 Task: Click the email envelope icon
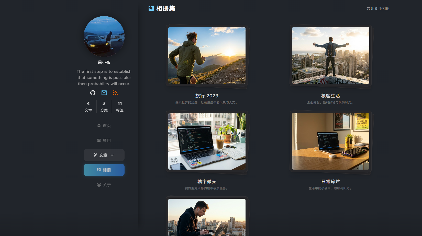coord(104,93)
